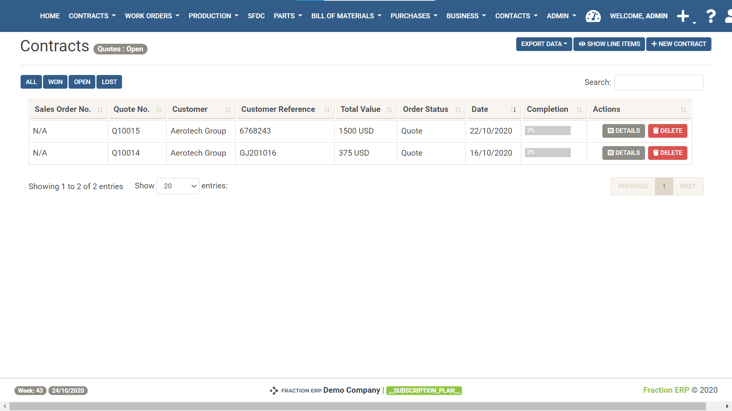Open the dashboard gauge icon
This screenshot has width=732, height=411.
593,16
